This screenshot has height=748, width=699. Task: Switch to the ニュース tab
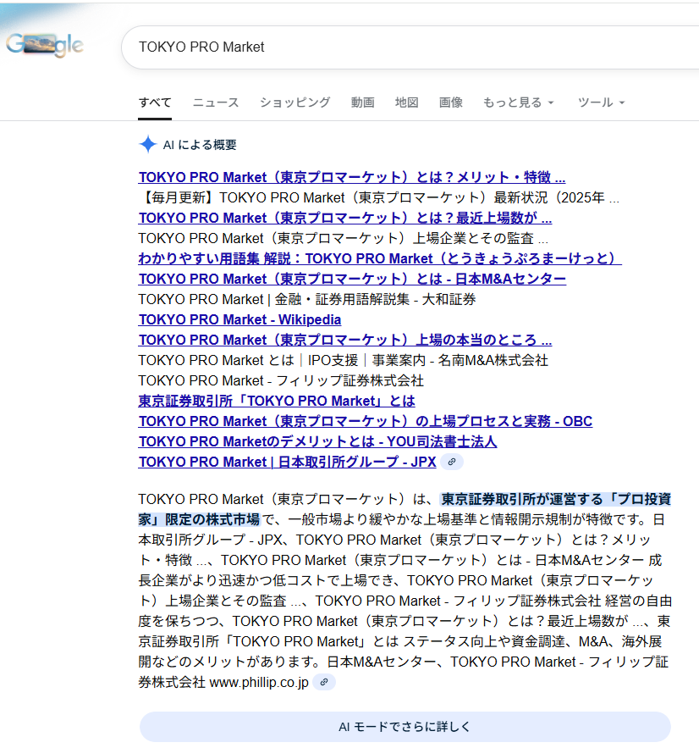[x=215, y=103]
